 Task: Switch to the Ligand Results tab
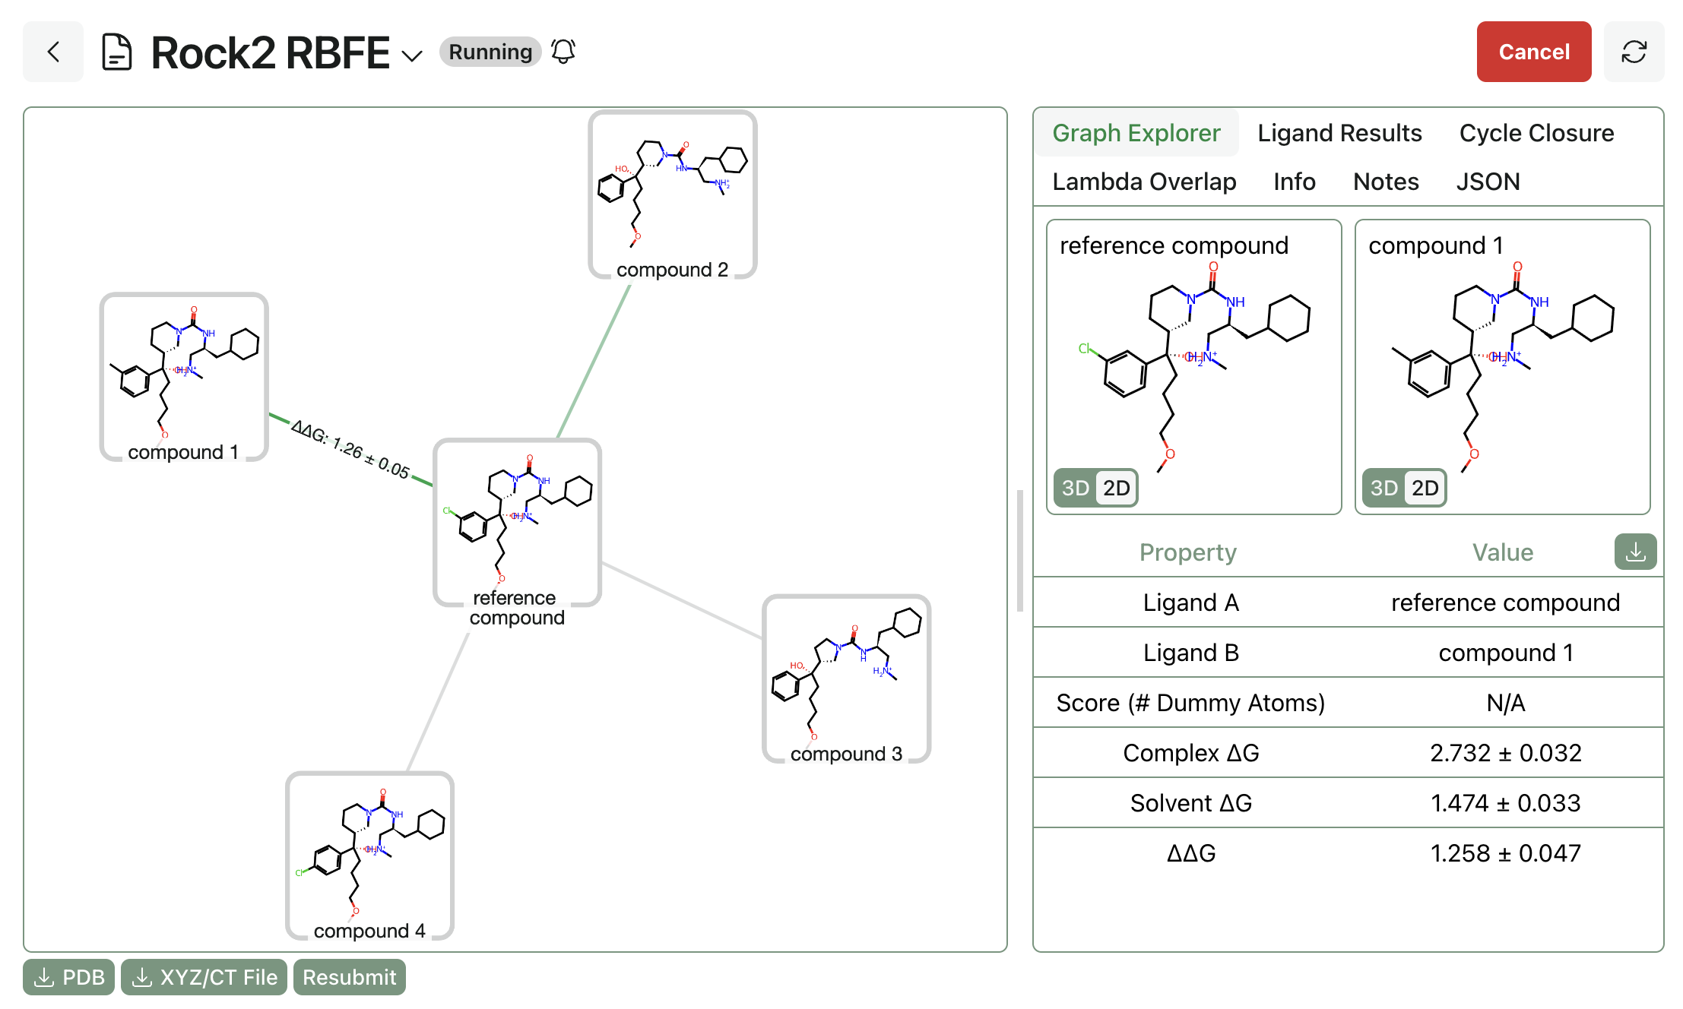1339,132
